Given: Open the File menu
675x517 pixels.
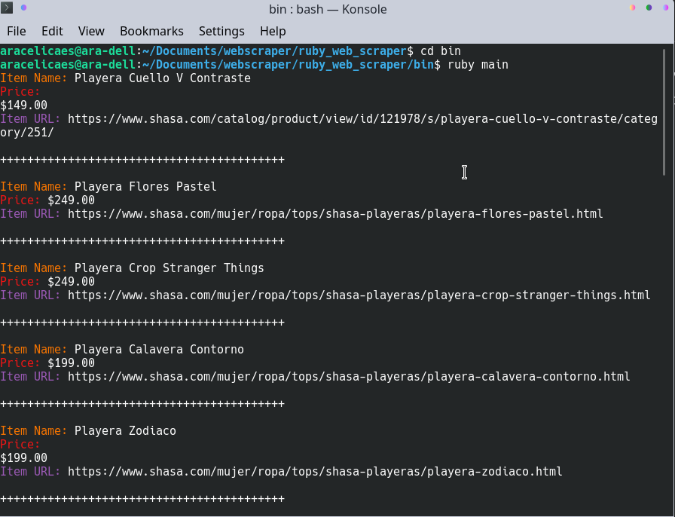Looking at the screenshot, I should point(16,31).
